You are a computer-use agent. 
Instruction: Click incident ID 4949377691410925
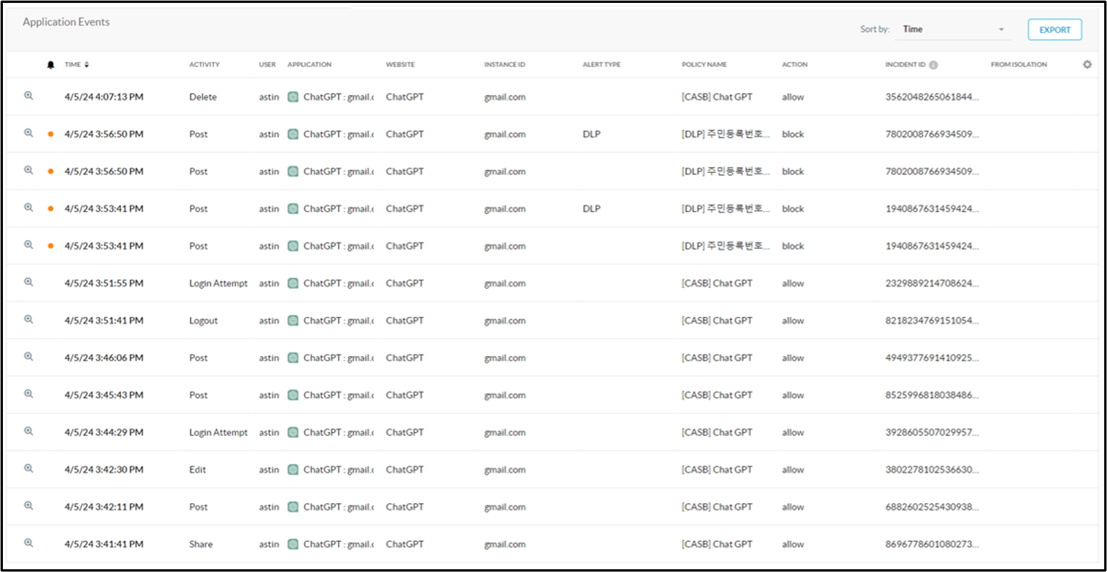tap(932, 358)
